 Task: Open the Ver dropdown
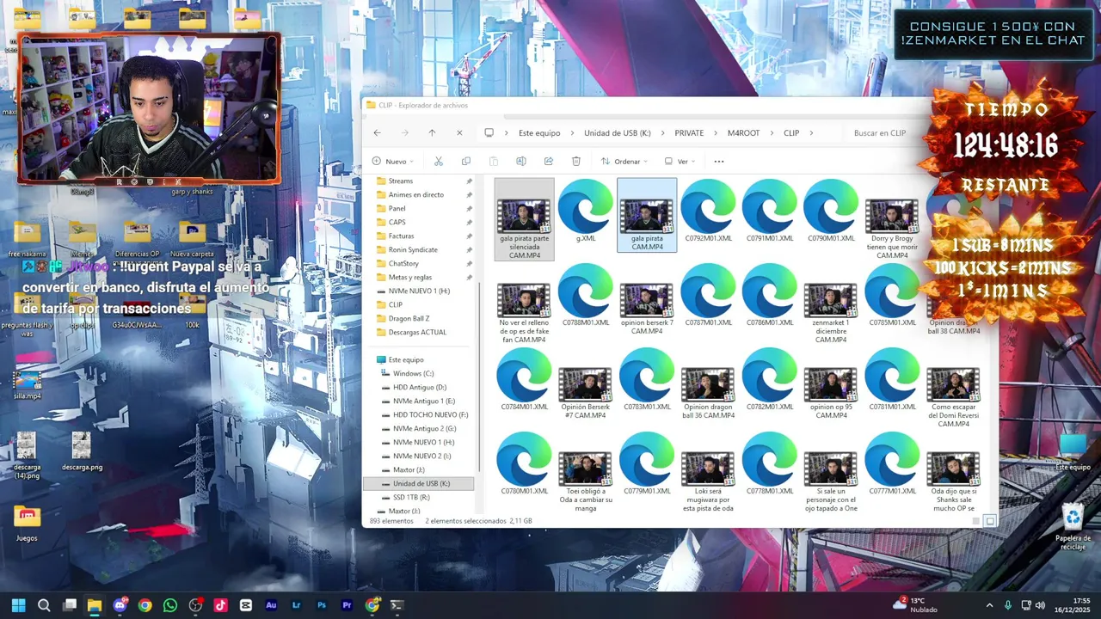[680, 162]
